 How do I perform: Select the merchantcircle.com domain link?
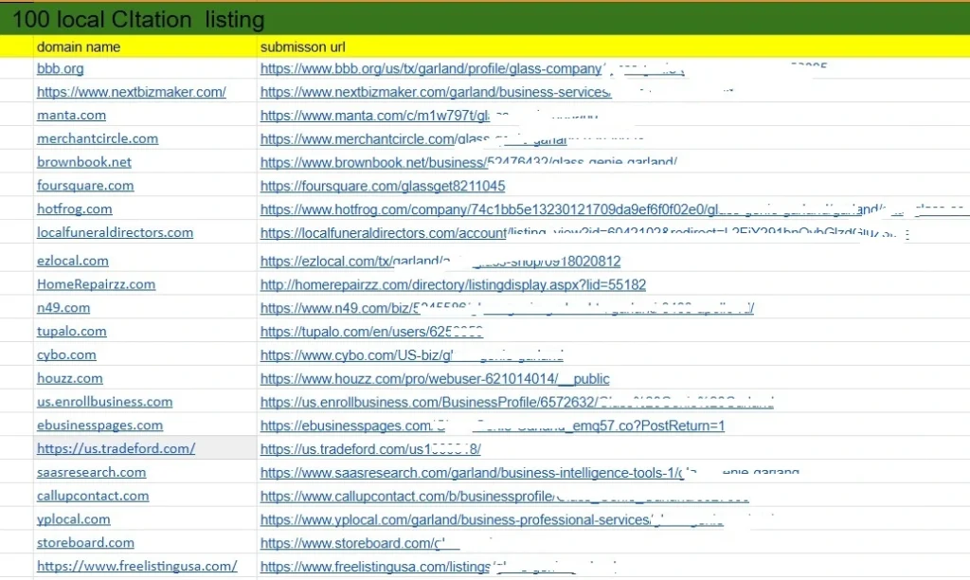click(x=97, y=138)
